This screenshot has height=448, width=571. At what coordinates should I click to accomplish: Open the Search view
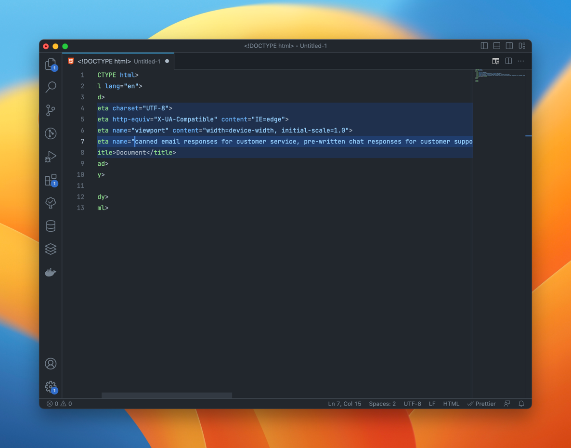pos(51,87)
